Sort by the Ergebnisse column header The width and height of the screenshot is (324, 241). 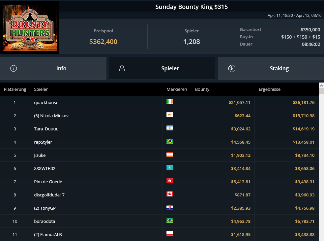click(x=269, y=89)
